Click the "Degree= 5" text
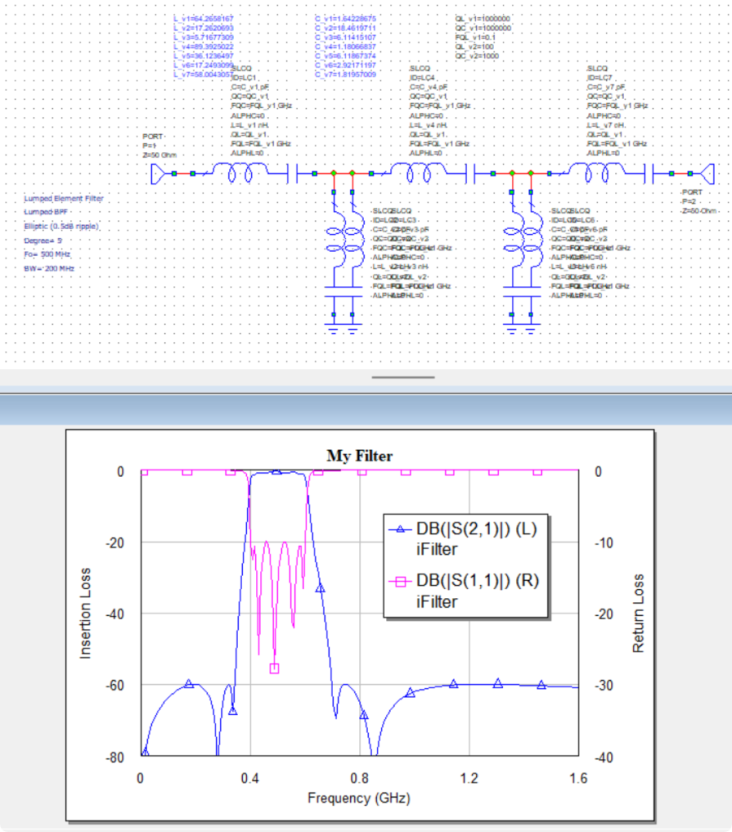 point(43,240)
